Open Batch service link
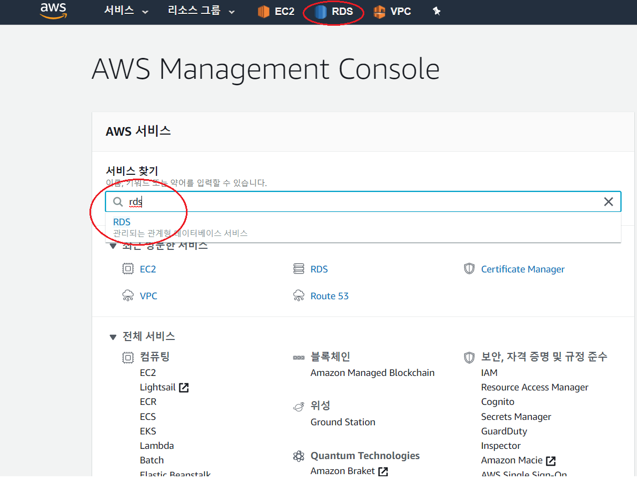637x480 pixels. [x=152, y=461]
